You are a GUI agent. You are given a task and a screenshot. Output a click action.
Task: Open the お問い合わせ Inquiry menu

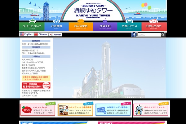(x=154, y=27)
